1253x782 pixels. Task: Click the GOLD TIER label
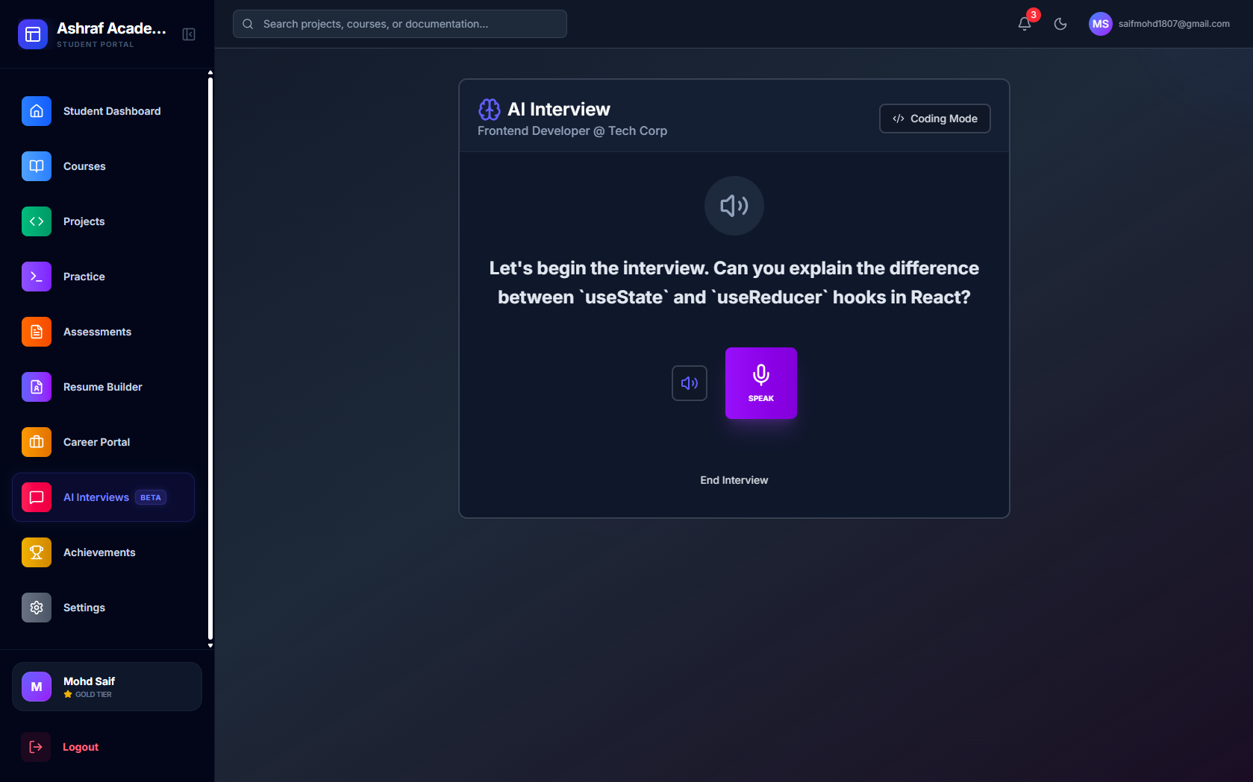click(93, 694)
